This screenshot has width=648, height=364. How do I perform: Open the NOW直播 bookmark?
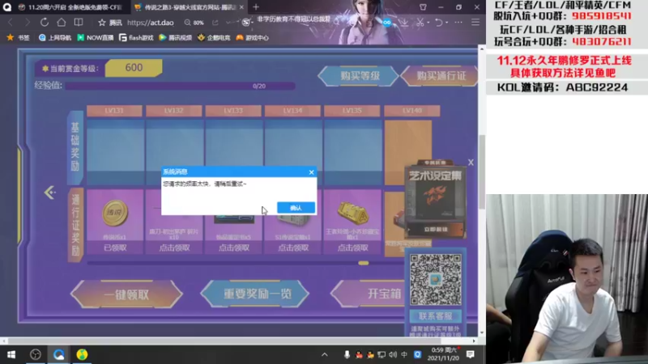[96, 37]
